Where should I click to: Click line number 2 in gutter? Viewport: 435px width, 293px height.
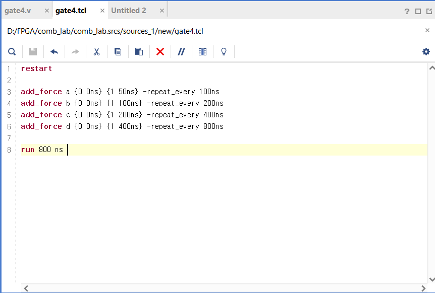pyautogui.click(x=9, y=80)
